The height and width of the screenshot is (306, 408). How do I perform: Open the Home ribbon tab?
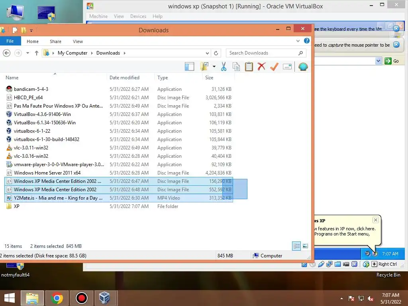pyautogui.click(x=33, y=41)
